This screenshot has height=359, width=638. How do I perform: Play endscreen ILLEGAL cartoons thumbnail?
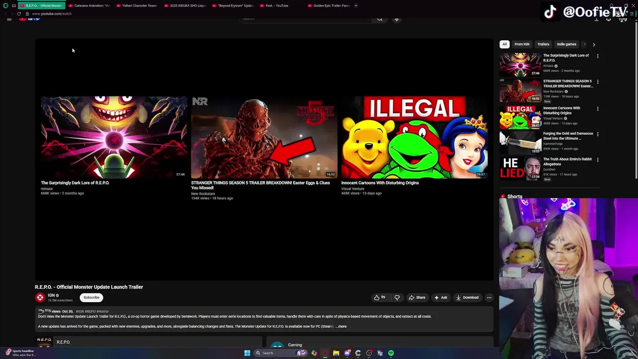coord(414,137)
